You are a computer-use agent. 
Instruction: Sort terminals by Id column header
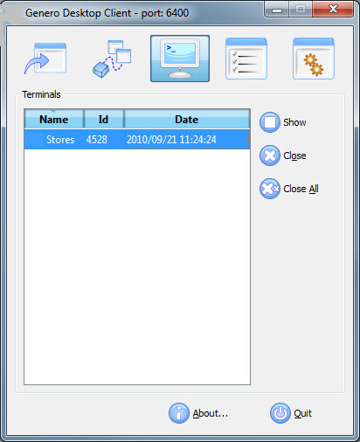tap(104, 119)
